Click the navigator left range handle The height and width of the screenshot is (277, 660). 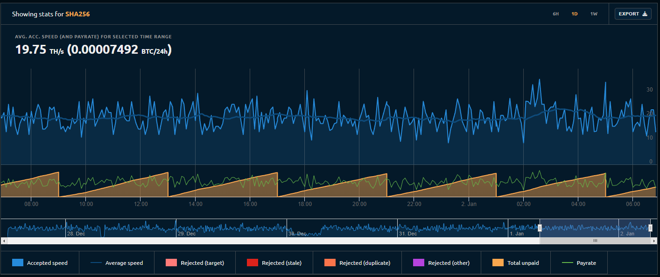point(540,228)
